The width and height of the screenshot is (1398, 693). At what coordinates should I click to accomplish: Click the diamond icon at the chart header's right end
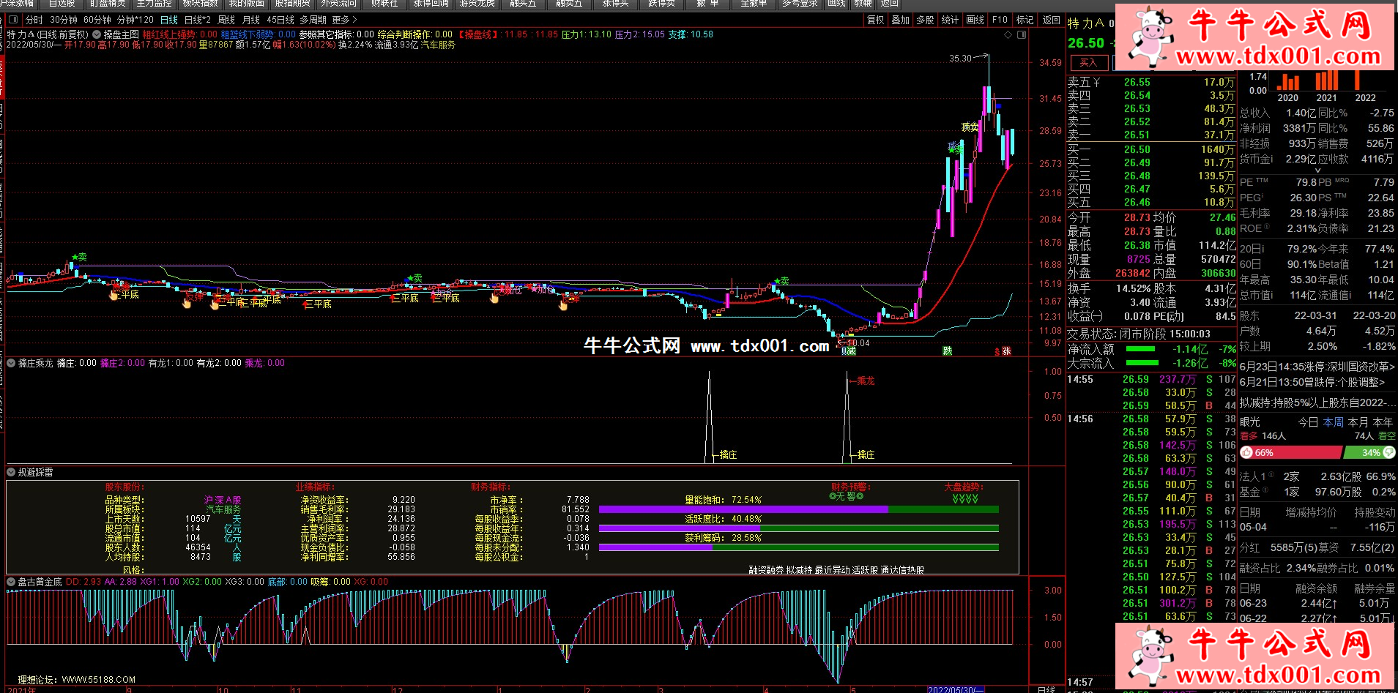pyautogui.click(x=1008, y=34)
